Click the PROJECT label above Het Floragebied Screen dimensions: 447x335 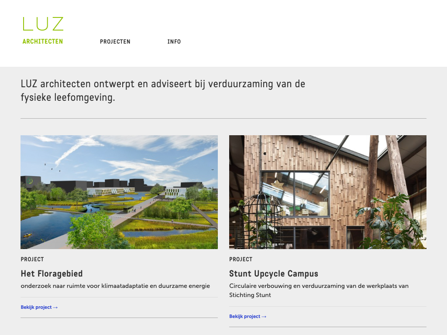[32, 259]
